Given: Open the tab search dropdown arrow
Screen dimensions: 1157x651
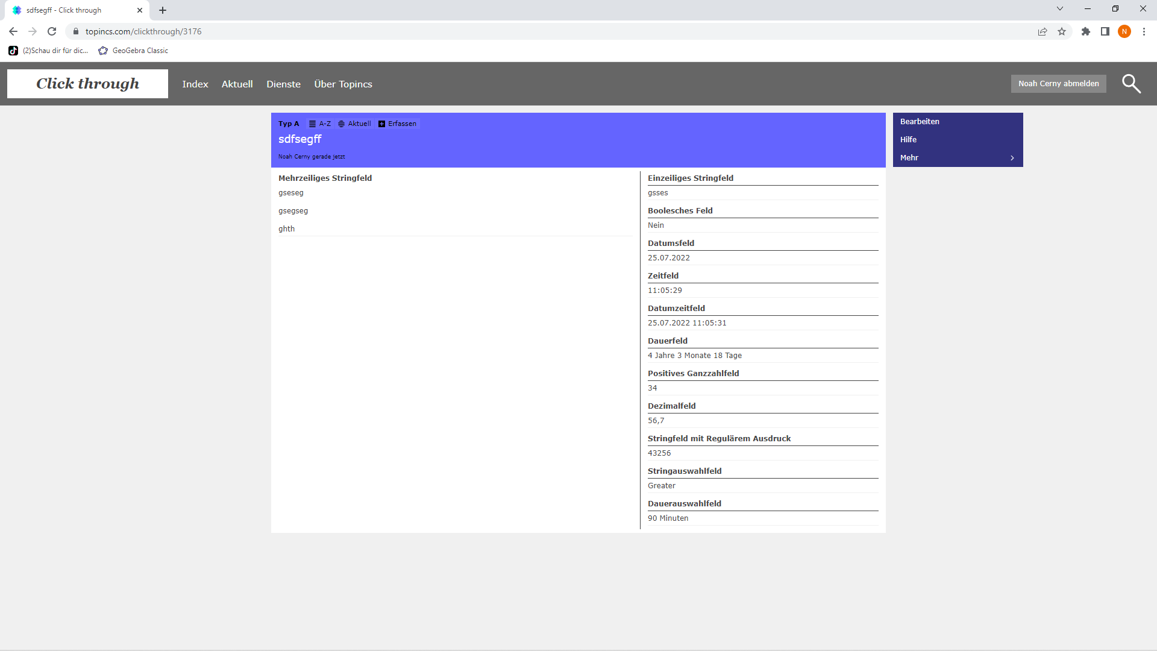Looking at the screenshot, I should tap(1059, 9).
